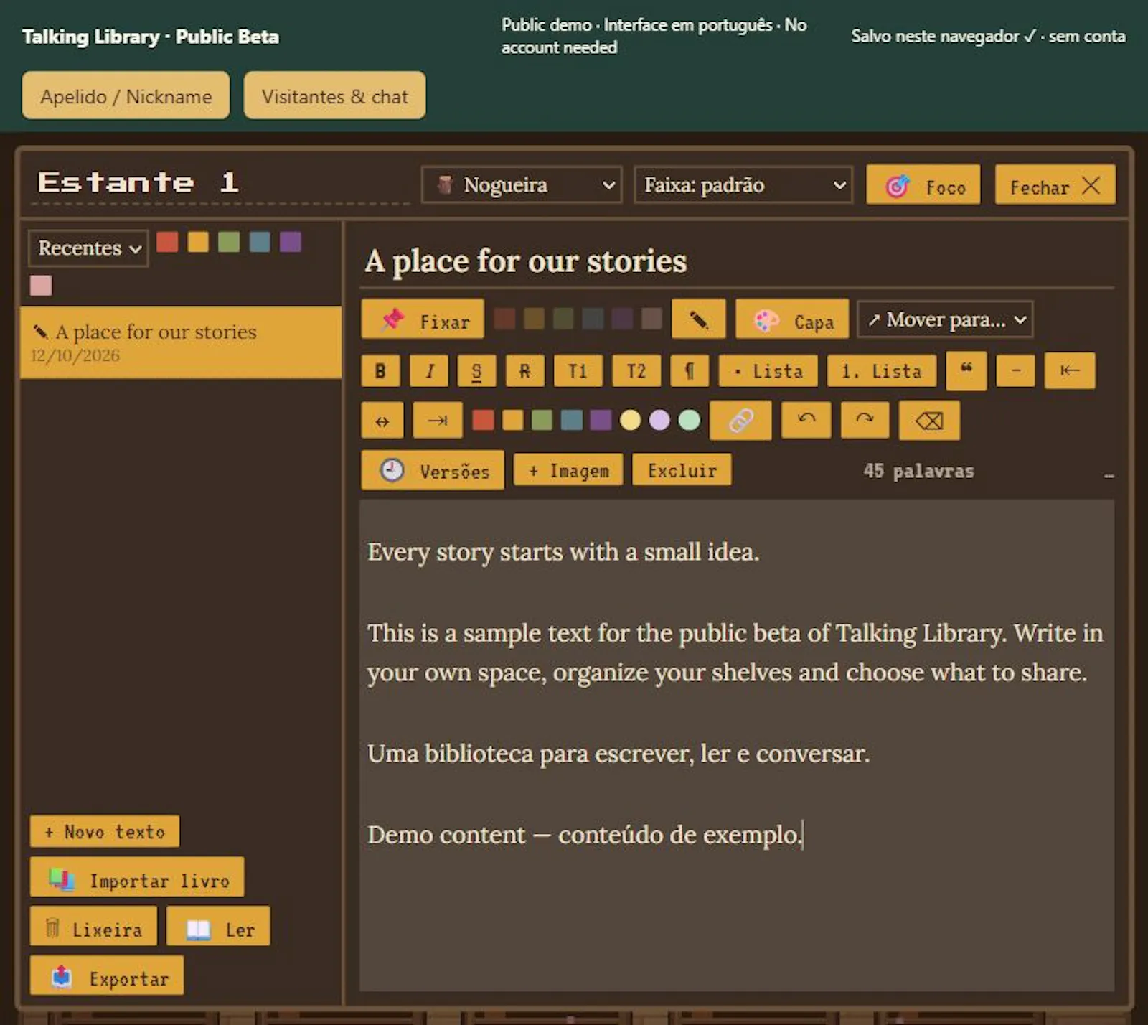
Task: Open the Lixeira trash bin
Action: pos(93,926)
